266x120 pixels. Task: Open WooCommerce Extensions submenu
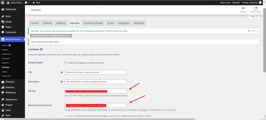[x=6, y=76]
